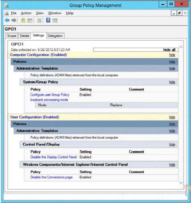This screenshot has width=191, height=203.
Task: Hide the User Configuration section
Action: [172, 117]
